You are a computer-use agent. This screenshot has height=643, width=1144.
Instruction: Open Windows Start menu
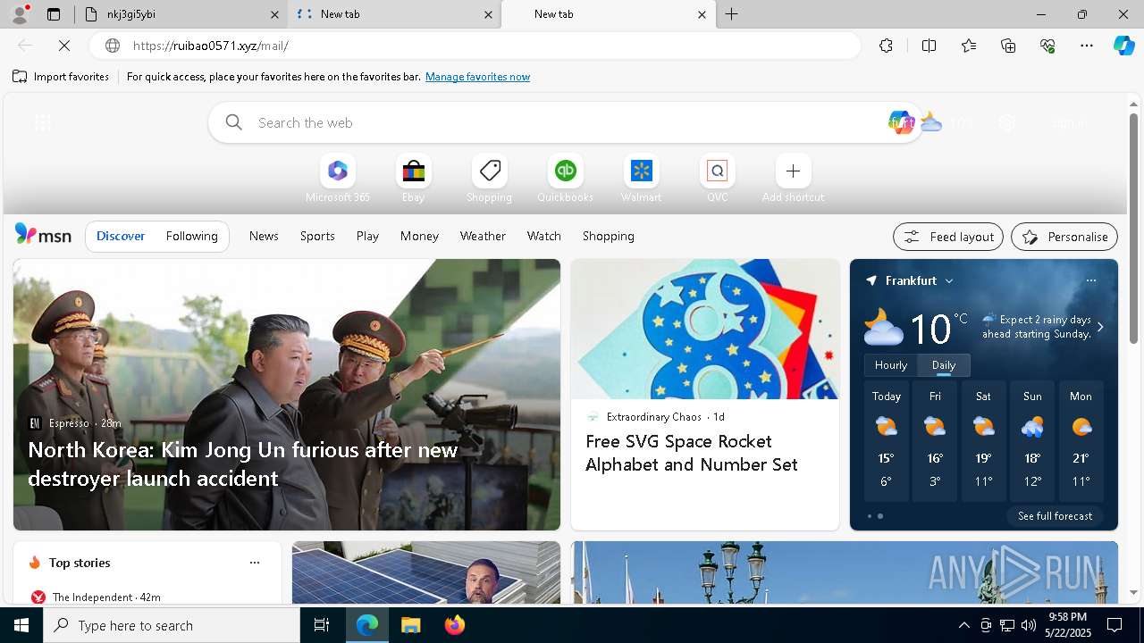21,625
